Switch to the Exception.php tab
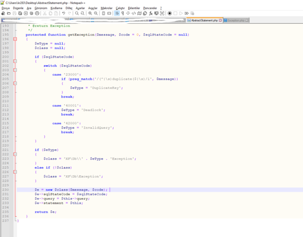The image size is (303, 237). coord(236,20)
